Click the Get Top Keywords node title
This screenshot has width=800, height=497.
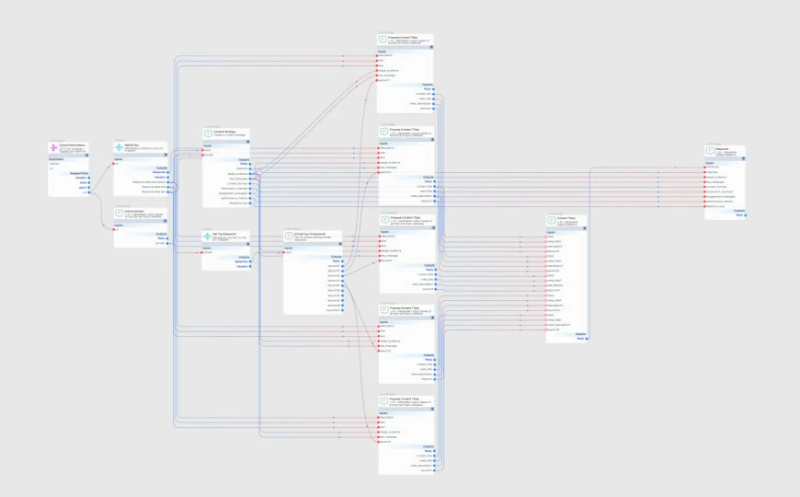click(x=224, y=234)
